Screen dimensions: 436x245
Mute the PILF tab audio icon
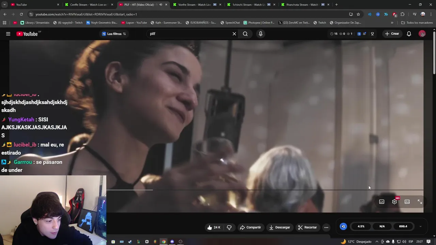click(161, 5)
